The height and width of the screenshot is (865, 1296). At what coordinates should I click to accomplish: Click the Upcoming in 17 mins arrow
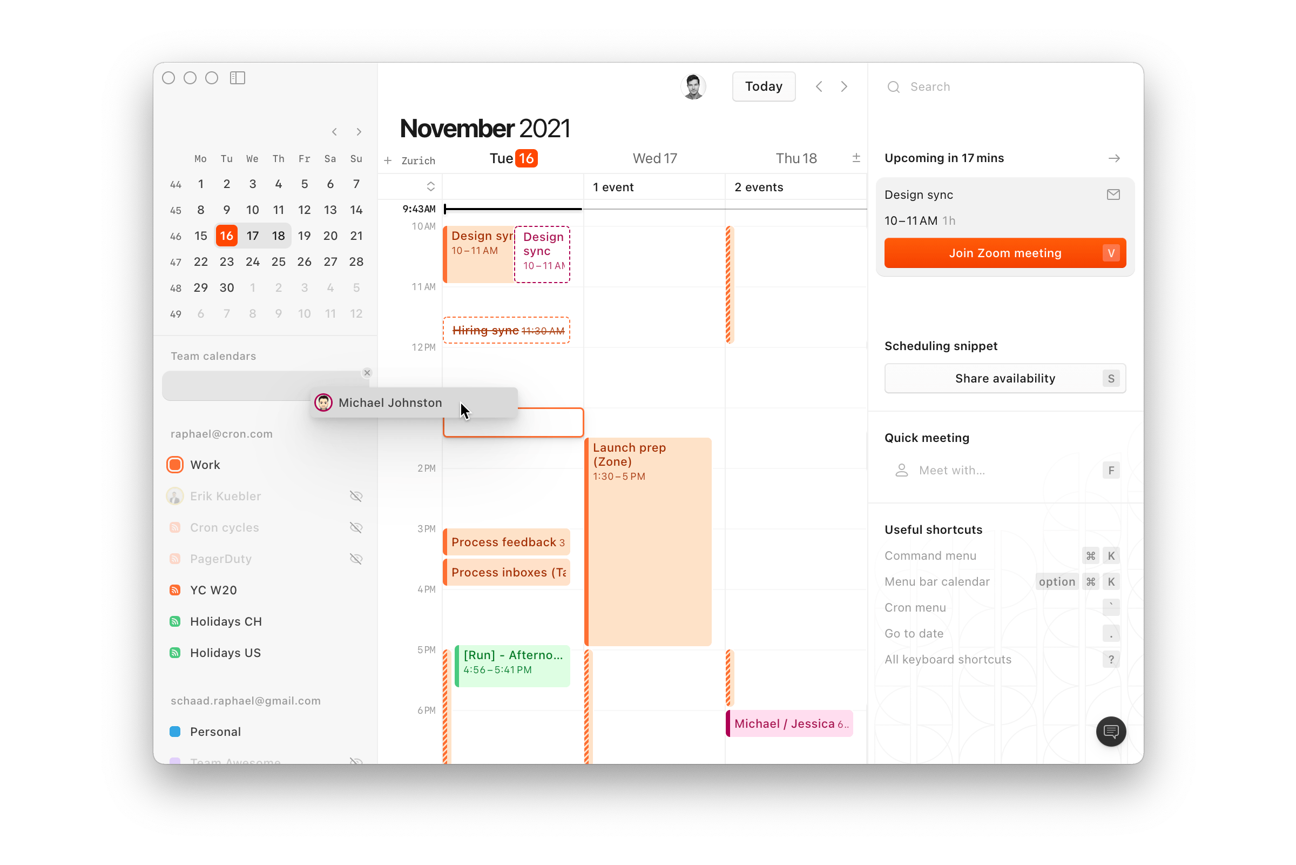click(x=1115, y=157)
